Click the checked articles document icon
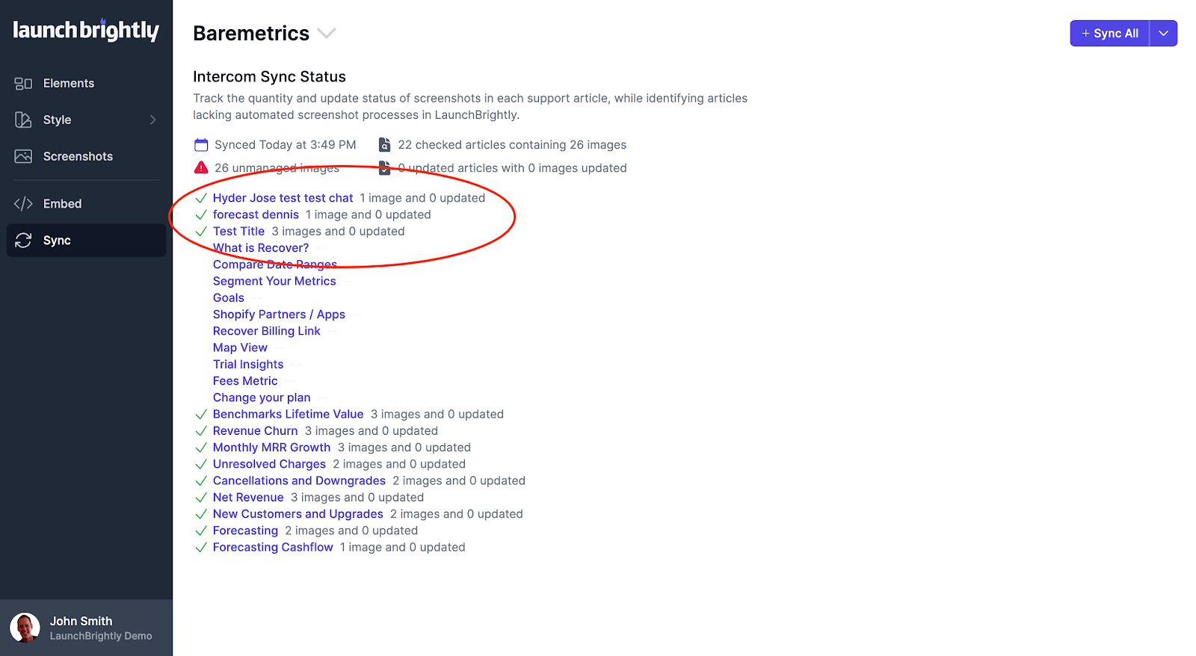The width and height of the screenshot is (1196, 656). click(x=384, y=145)
